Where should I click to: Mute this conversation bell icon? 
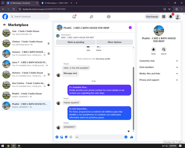click(x=154, y=50)
